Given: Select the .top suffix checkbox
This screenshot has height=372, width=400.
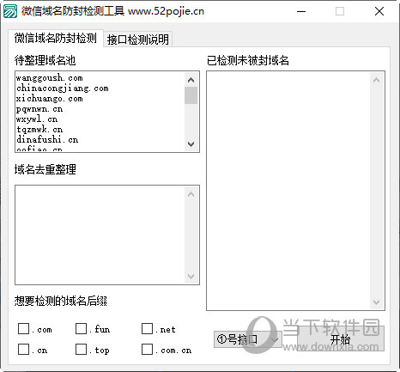Looking at the screenshot, I should click(81, 350).
